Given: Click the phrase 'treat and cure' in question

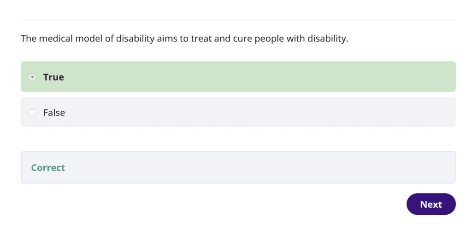Looking at the screenshot, I should [x=214, y=38].
